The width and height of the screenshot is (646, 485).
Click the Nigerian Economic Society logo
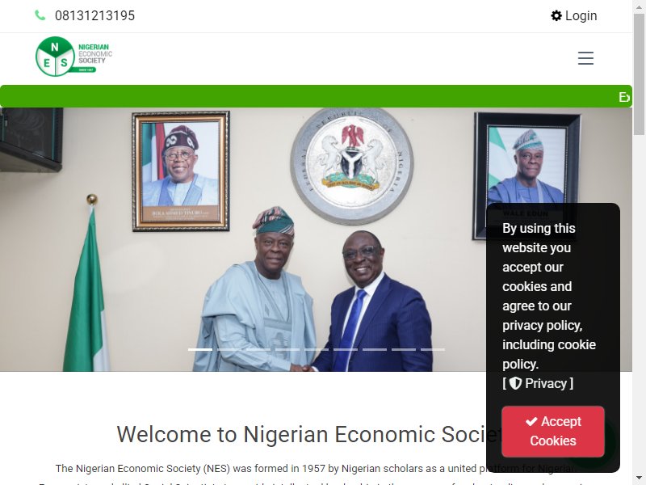click(x=74, y=57)
